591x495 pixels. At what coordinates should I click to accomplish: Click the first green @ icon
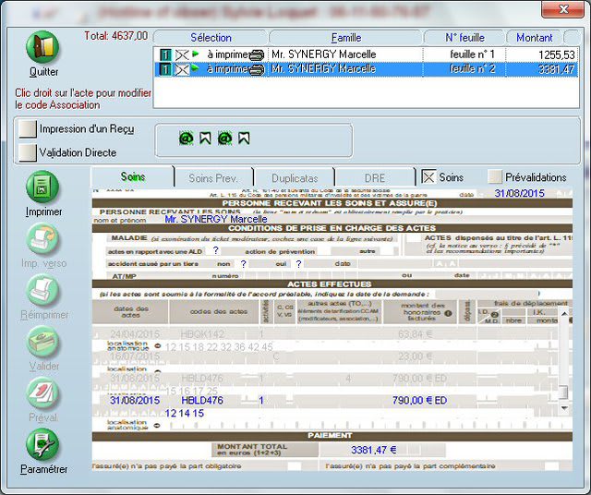186,139
